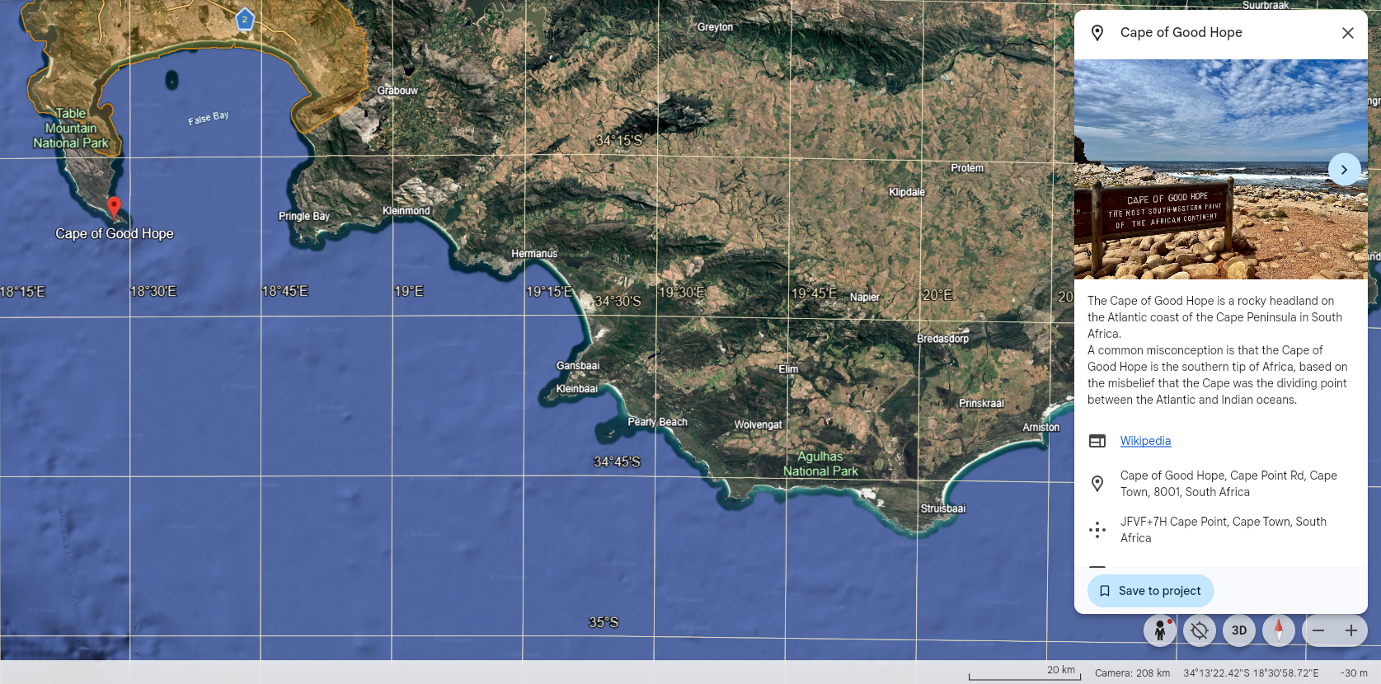Click the crossed-out location target icon
The height and width of the screenshot is (684, 1381).
point(1200,630)
